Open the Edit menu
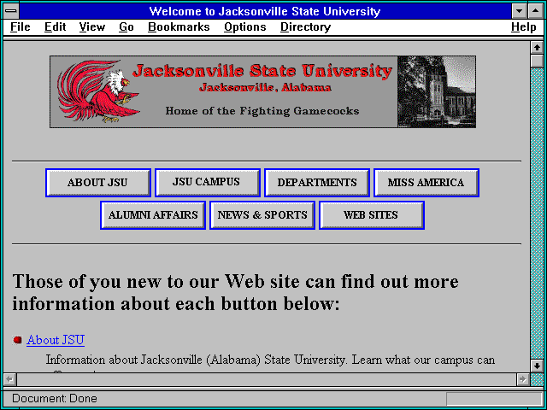Image resolution: width=547 pixels, height=410 pixels. (55, 26)
